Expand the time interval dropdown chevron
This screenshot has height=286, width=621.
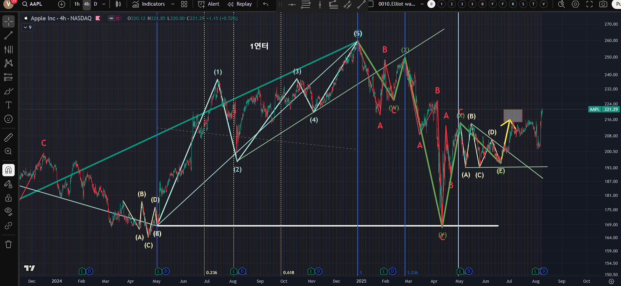[104, 4]
